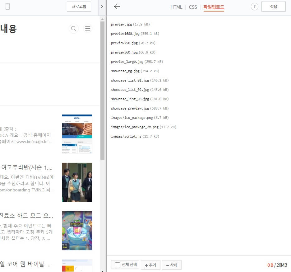Open help via the question mark icon

pos(254,7)
